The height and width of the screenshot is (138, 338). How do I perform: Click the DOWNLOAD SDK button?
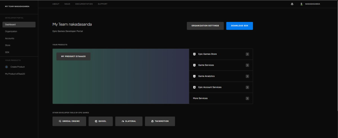click(239, 26)
